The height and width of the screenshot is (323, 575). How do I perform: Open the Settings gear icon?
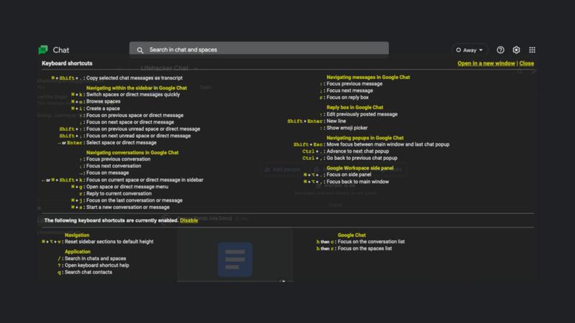click(x=516, y=50)
